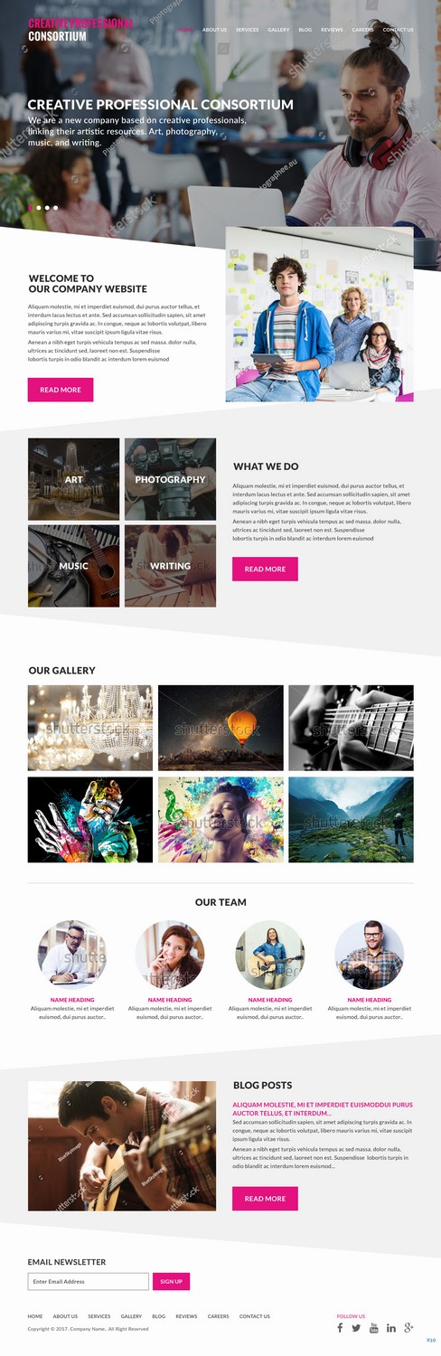441x1356 pixels.
Task: Open the Photography category tile
Action: click(170, 479)
